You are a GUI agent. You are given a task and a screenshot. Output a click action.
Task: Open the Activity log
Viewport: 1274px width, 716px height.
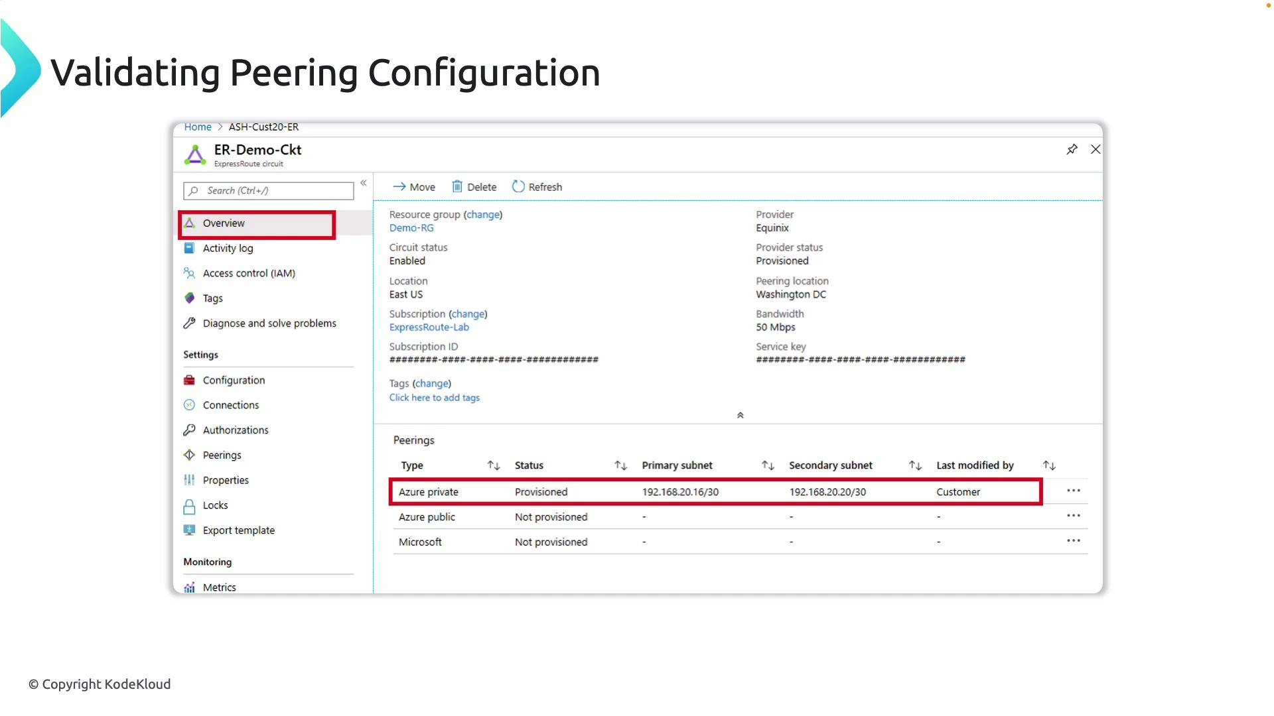click(228, 248)
